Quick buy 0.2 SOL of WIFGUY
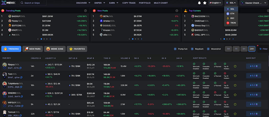The height and width of the screenshot is (117, 269). point(254,104)
